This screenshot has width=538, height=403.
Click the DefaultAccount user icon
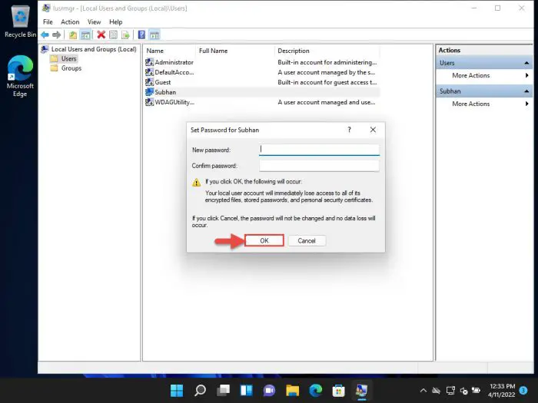coord(149,72)
